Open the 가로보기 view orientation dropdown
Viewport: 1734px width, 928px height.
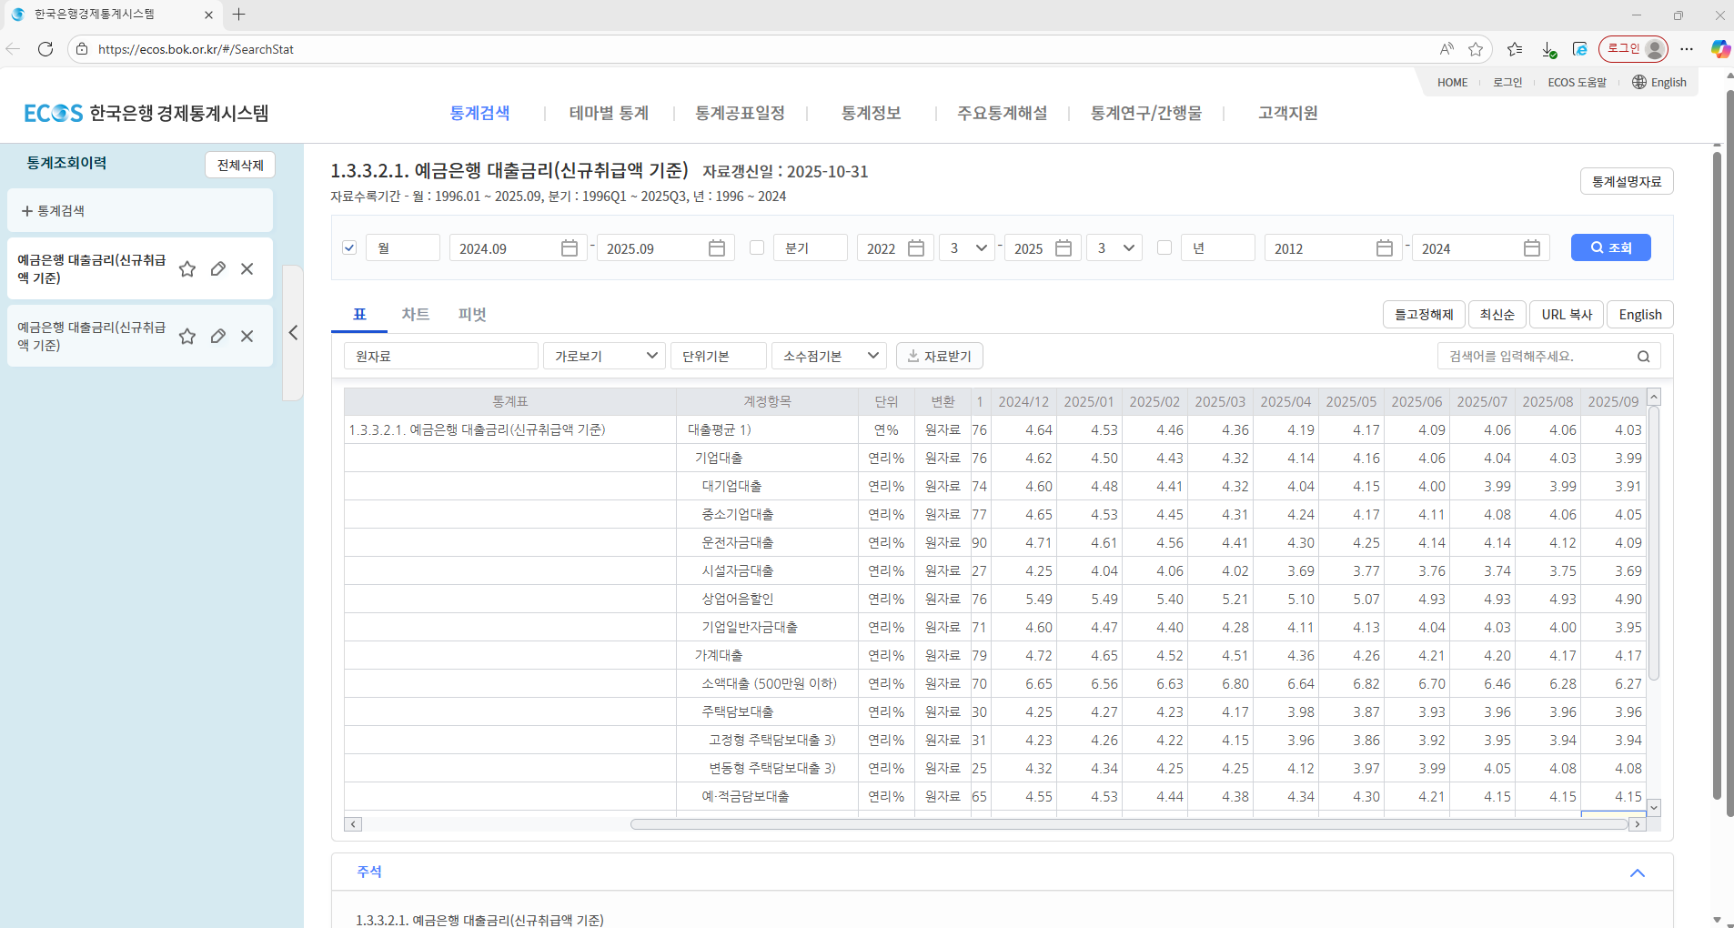coord(605,356)
